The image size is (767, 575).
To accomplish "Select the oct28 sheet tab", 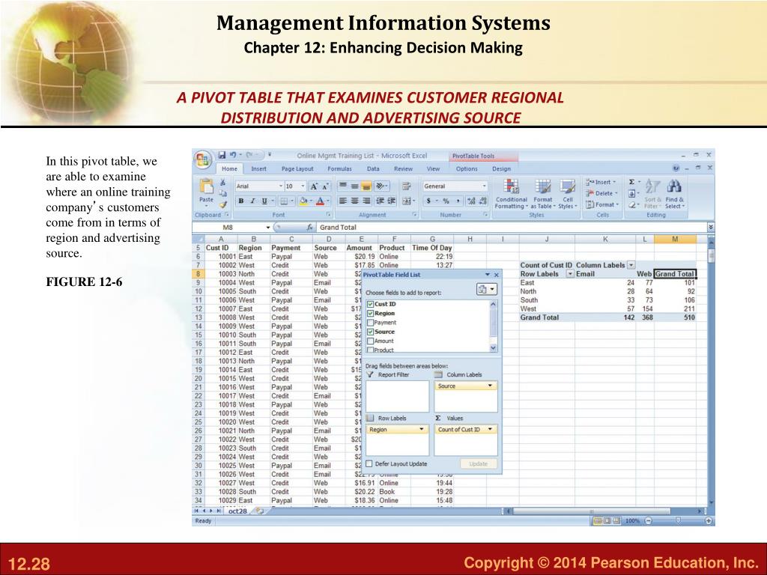I will (237, 511).
